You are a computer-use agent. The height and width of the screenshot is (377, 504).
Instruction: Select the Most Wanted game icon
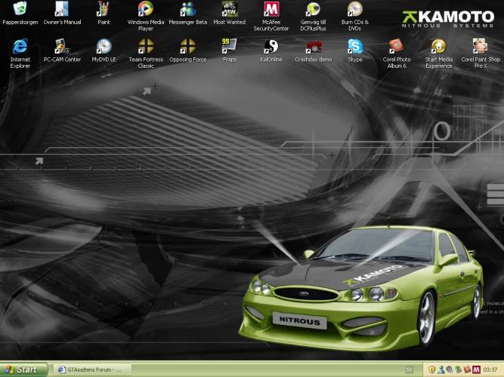(229, 10)
